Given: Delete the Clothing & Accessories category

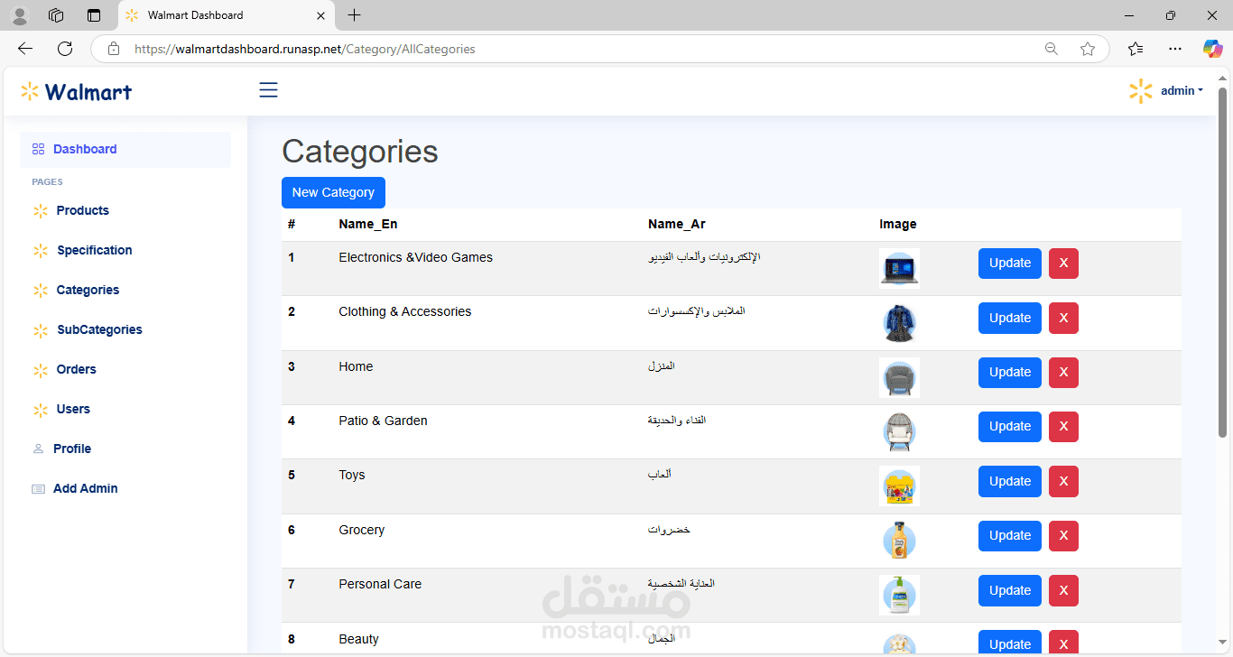Looking at the screenshot, I should (1063, 319).
